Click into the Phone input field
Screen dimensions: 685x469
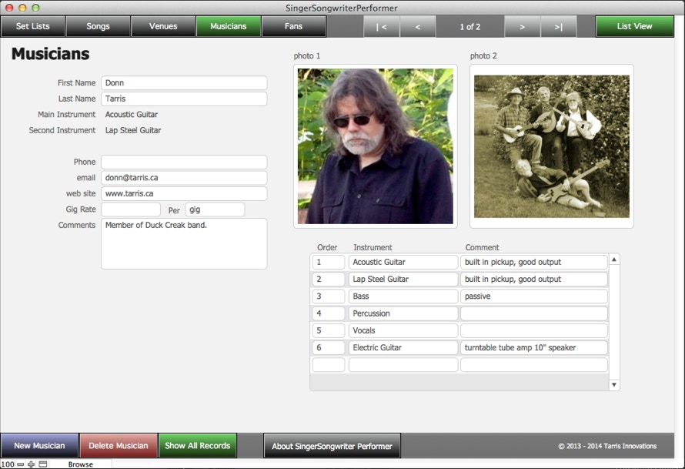(x=184, y=162)
